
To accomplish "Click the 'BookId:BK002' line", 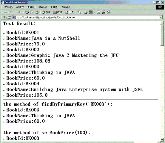I will coord(23,50).
